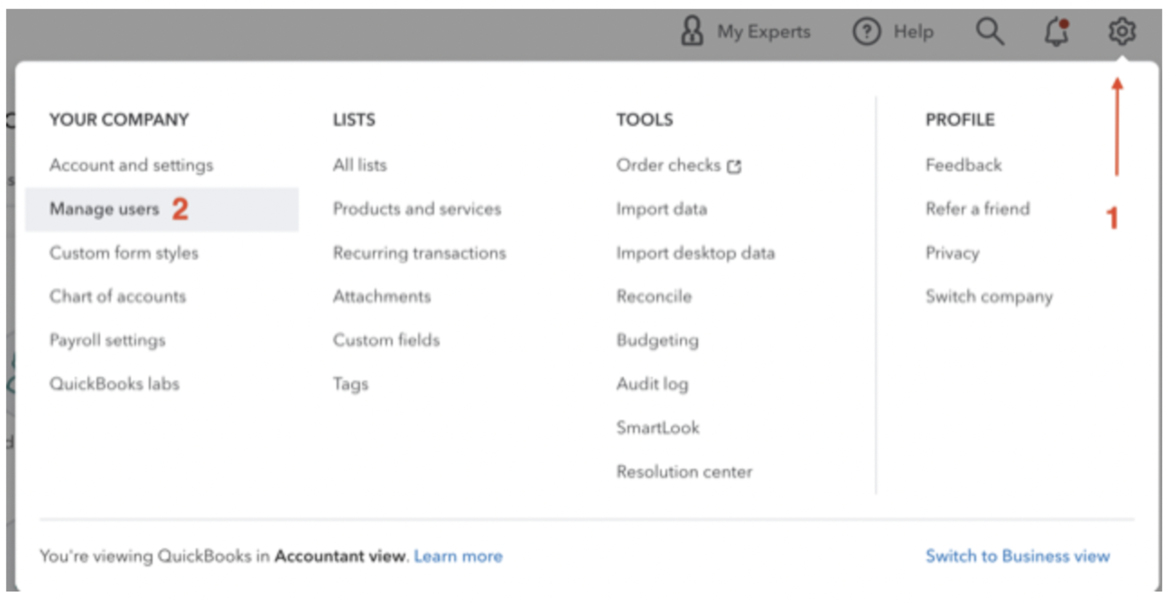The height and width of the screenshot is (604, 1170).
Task: Choose Switch company in Profile
Action: click(989, 297)
